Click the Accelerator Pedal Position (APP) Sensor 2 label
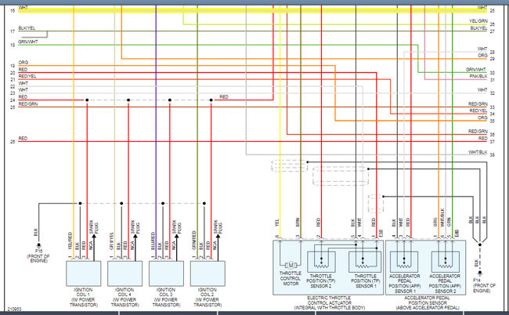The width and height of the screenshot is (509, 315). [445, 284]
